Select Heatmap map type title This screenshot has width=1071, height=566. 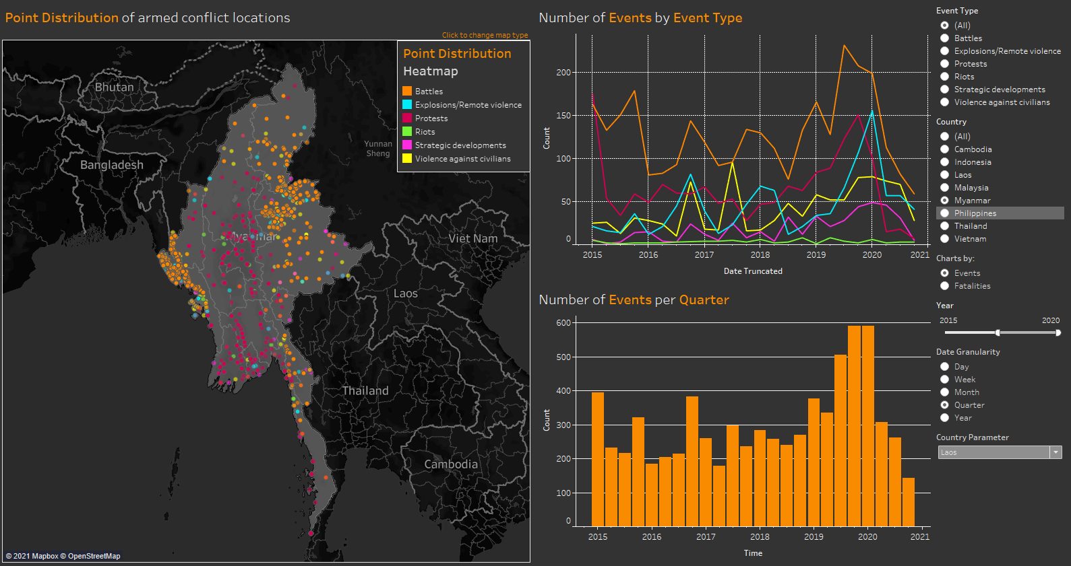click(x=431, y=71)
